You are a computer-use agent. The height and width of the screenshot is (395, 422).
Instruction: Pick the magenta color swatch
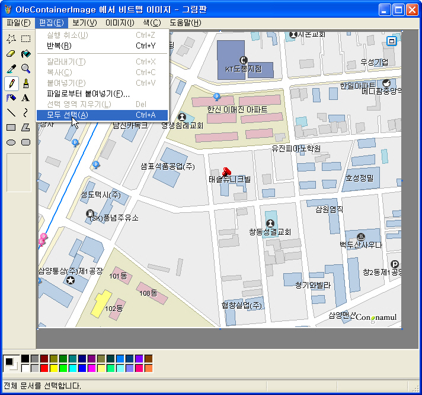click(x=92, y=368)
